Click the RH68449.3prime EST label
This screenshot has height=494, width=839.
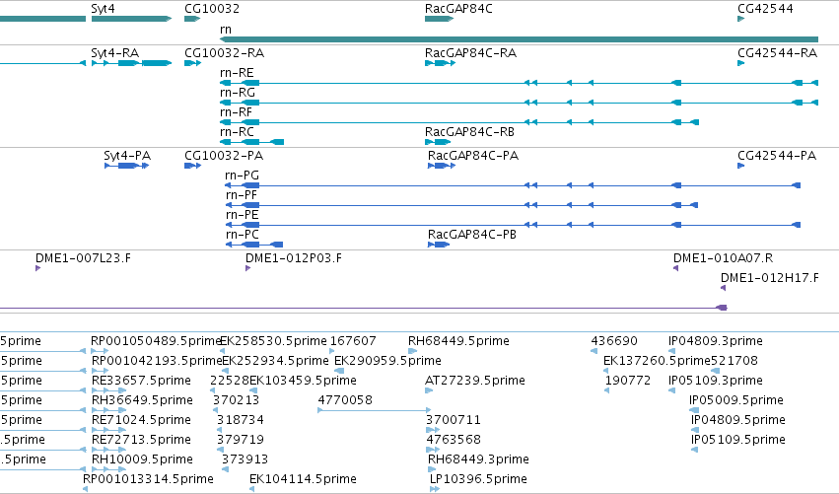(x=478, y=460)
